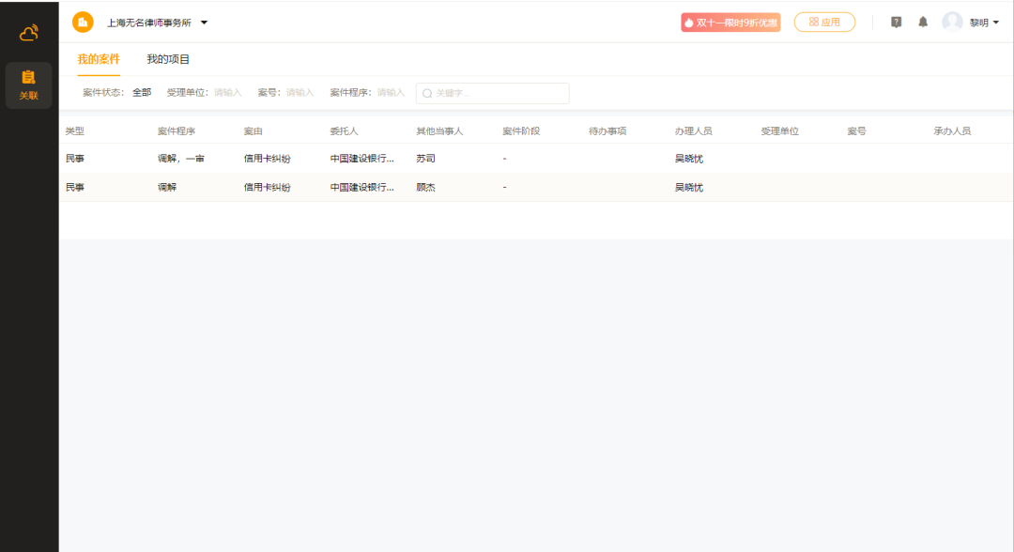Open the case row with 顾杰
Viewport: 1014px width, 552px height.
click(x=425, y=188)
